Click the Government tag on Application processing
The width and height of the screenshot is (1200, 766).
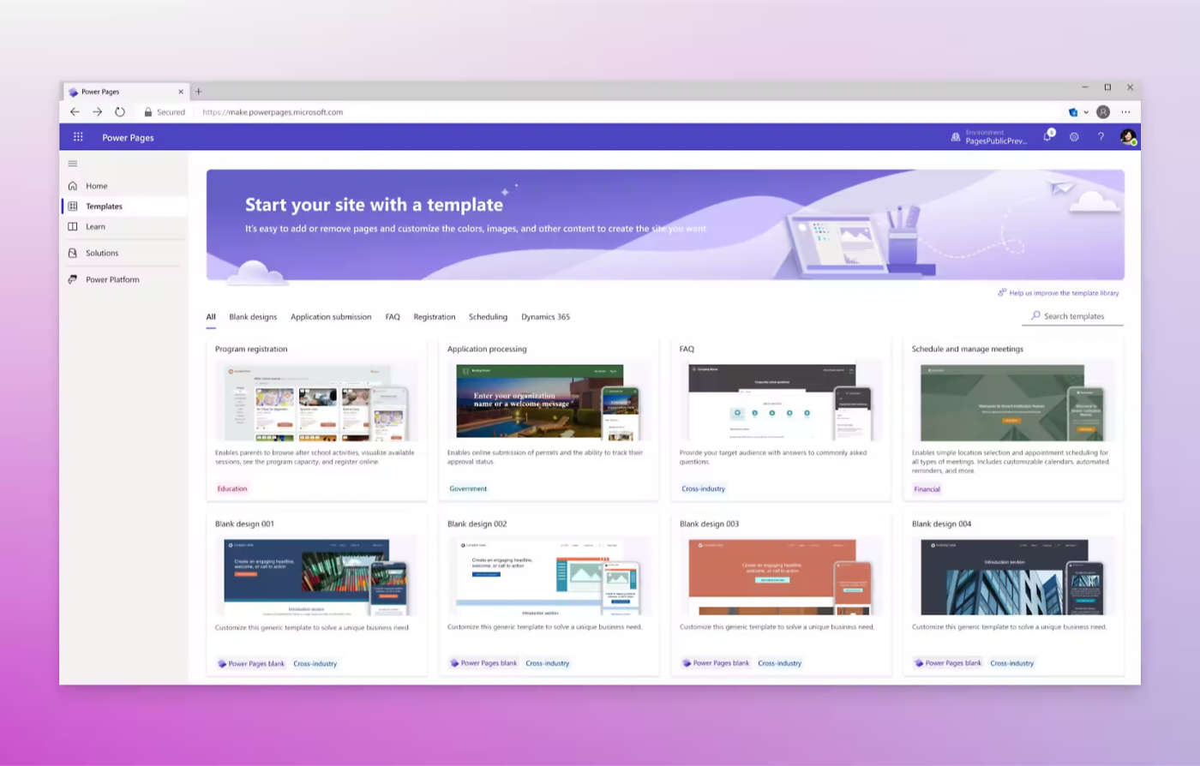468,489
